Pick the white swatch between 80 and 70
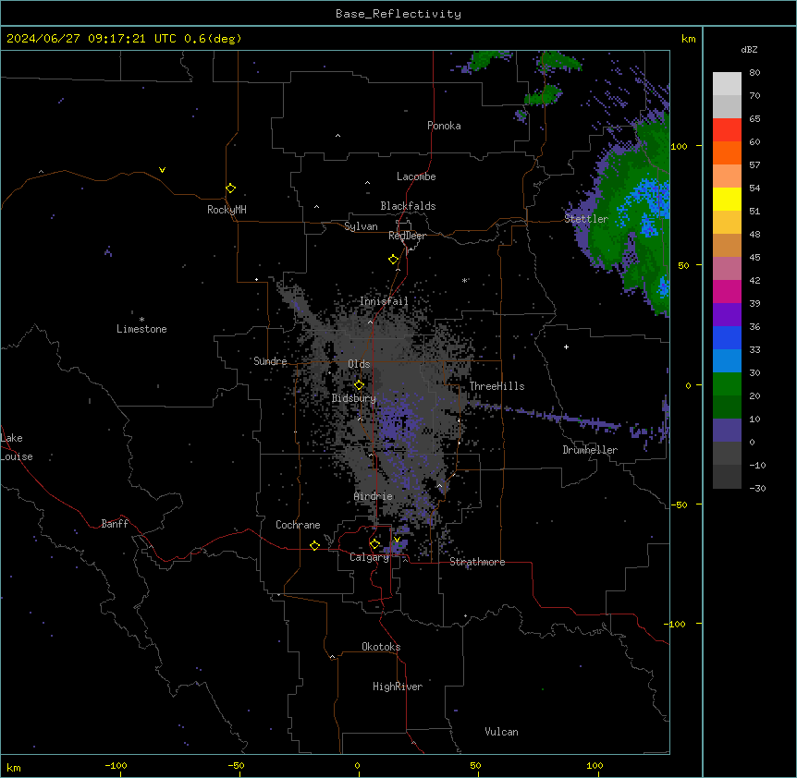The width and height of the screenshot is (797, 778). tap(727, 84)
